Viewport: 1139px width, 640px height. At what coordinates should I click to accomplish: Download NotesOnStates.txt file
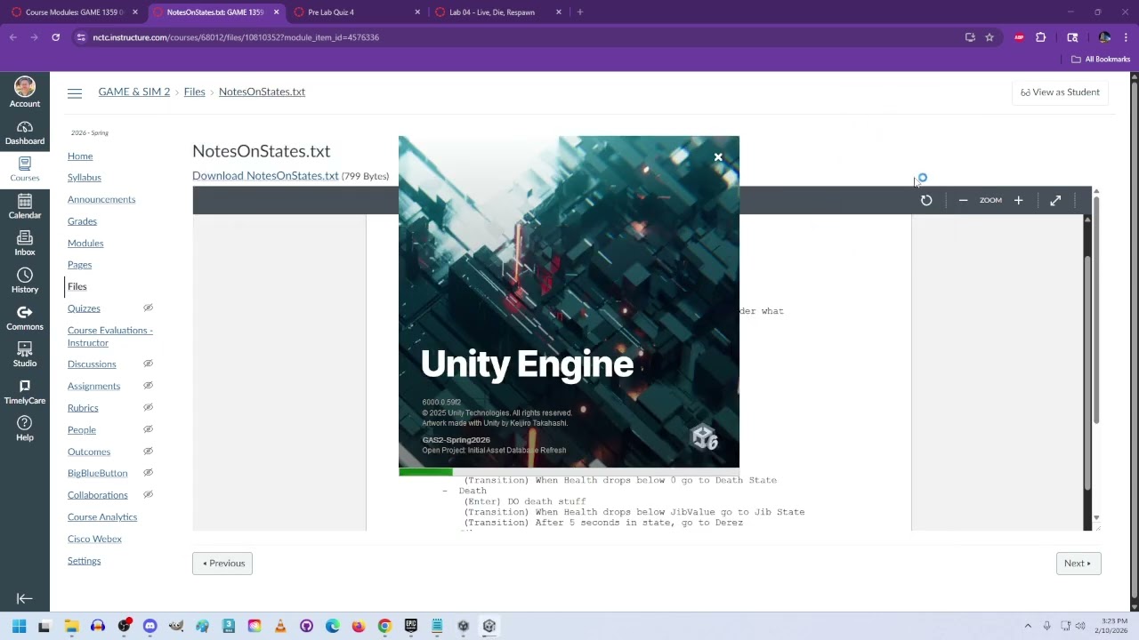pos(265,176)
